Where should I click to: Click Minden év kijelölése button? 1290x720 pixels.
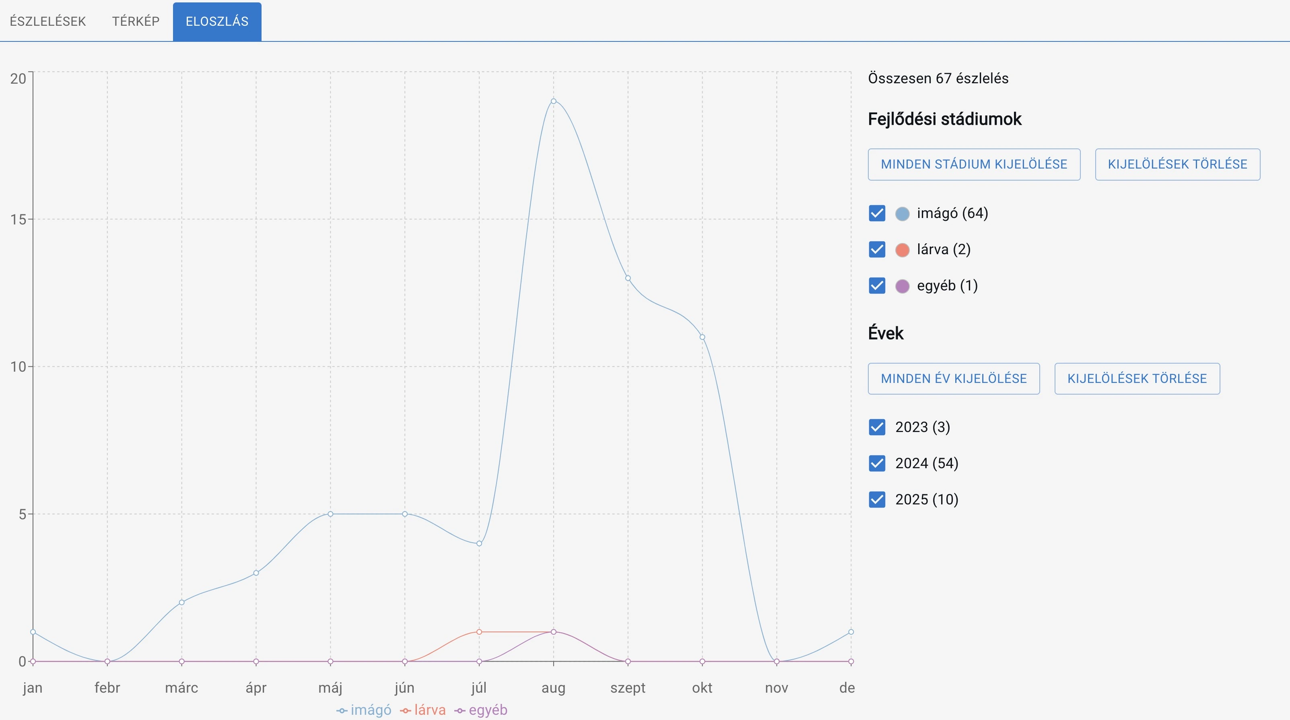click(954, 379)
